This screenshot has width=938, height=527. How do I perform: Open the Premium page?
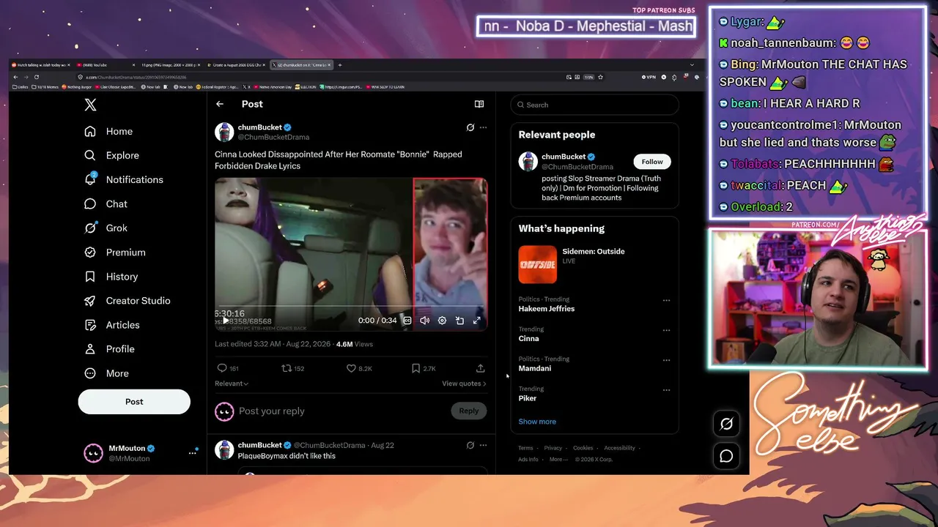115,252
